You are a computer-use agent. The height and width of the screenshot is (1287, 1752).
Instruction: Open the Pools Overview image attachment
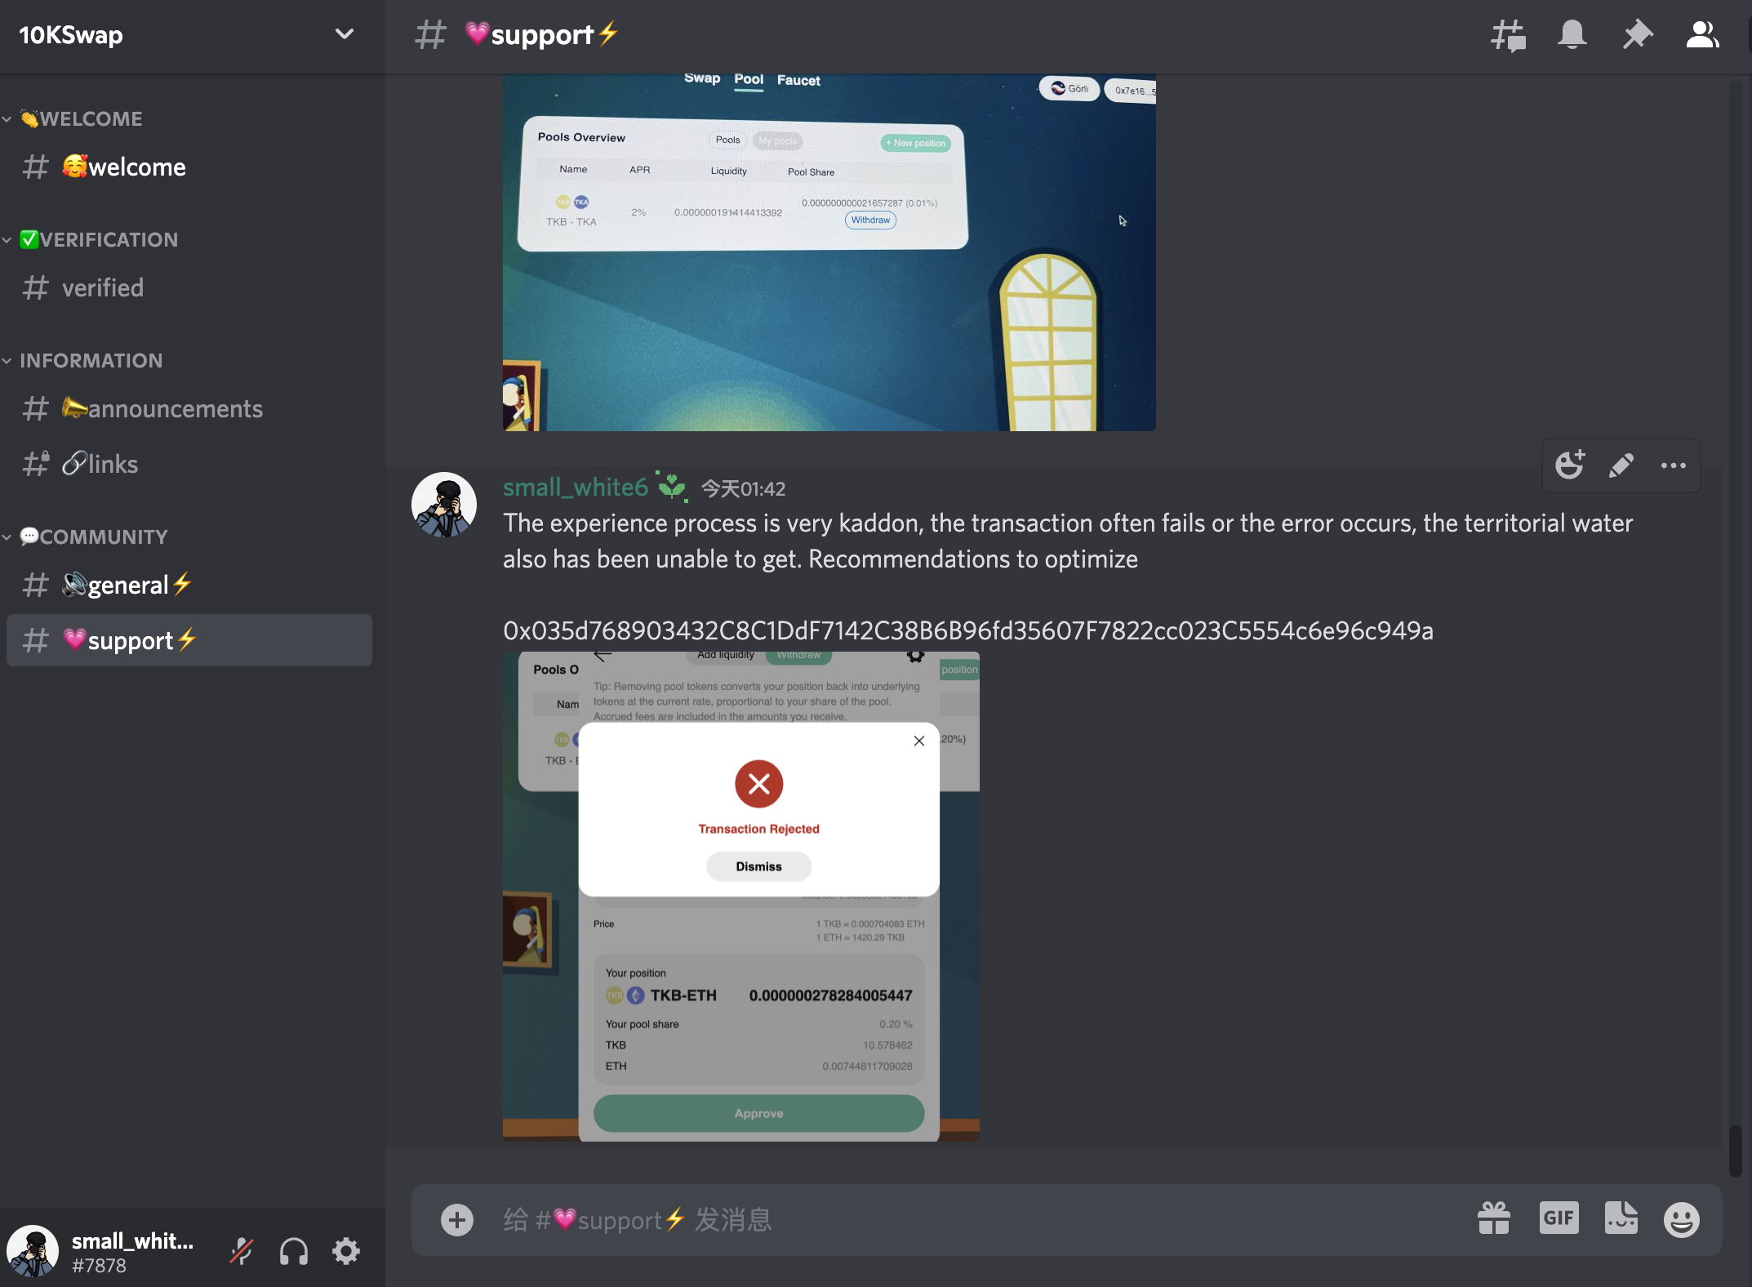tap(829, 252)
